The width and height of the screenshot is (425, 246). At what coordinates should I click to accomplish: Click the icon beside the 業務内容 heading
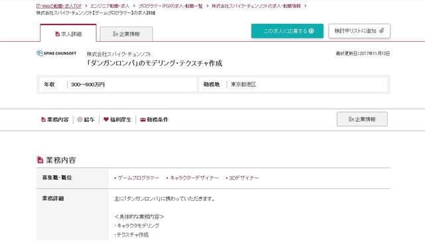pos(40,160)
